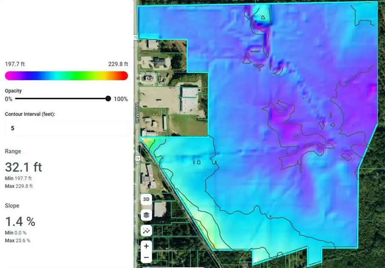Image resolution: width=385 pixels, height=268 pixels.
Task: Click the 197.7 ft minimum elevation legend label
Action: [15, 64]
